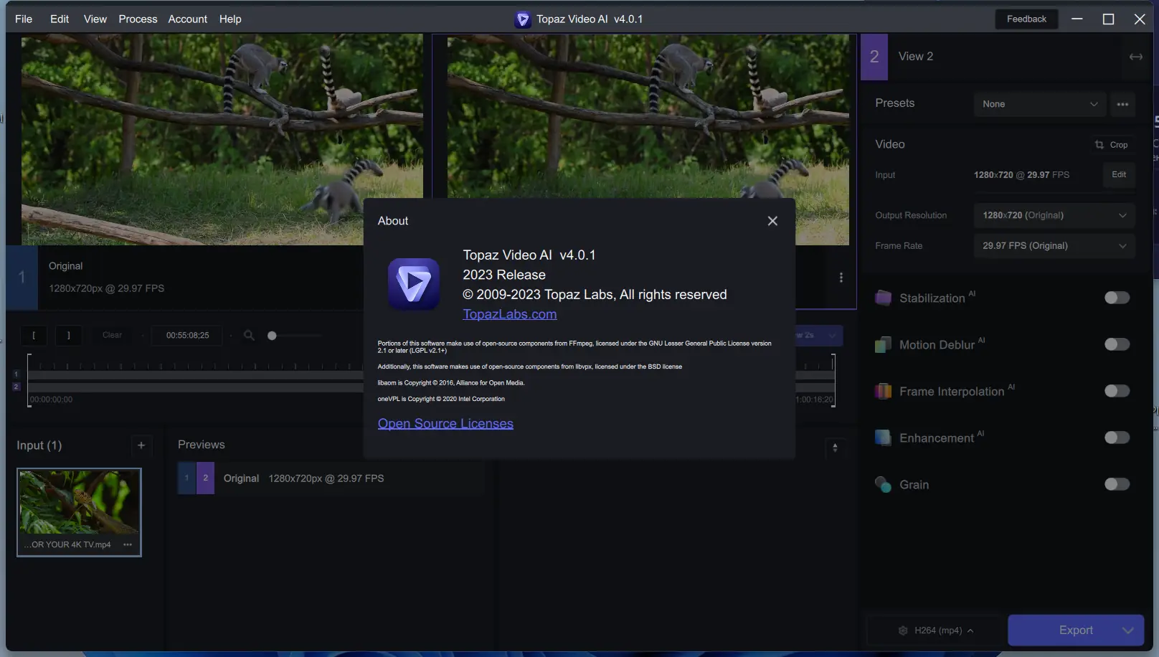This screenshot has height=657, width=1159.
Task: Select view 1 in the Previews row
Action: pyautogui.click(x=186, y=478)
